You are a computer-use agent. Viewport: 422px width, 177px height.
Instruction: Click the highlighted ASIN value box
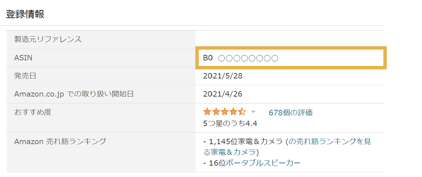[x=291, y=58]
